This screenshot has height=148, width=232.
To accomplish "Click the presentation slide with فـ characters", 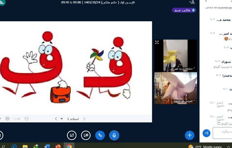I will [76, 68].
